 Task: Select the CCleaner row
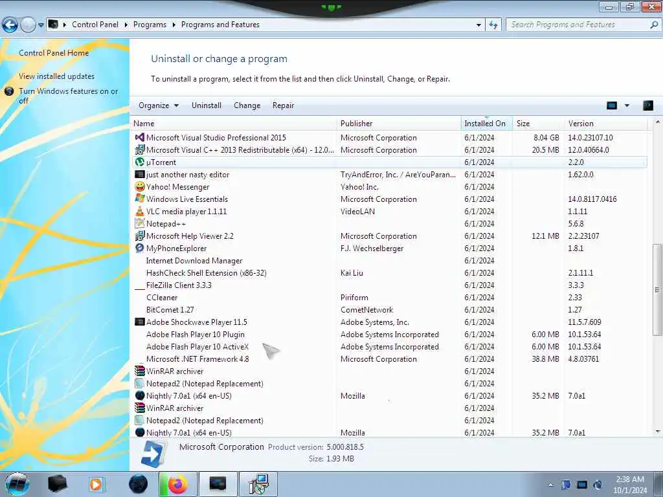[389, 297]
